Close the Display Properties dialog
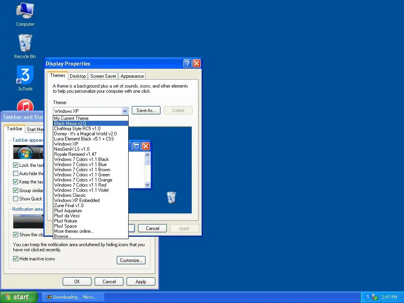Image resolution: width=404 pixels, height=303 pixels. click(196, 64)
